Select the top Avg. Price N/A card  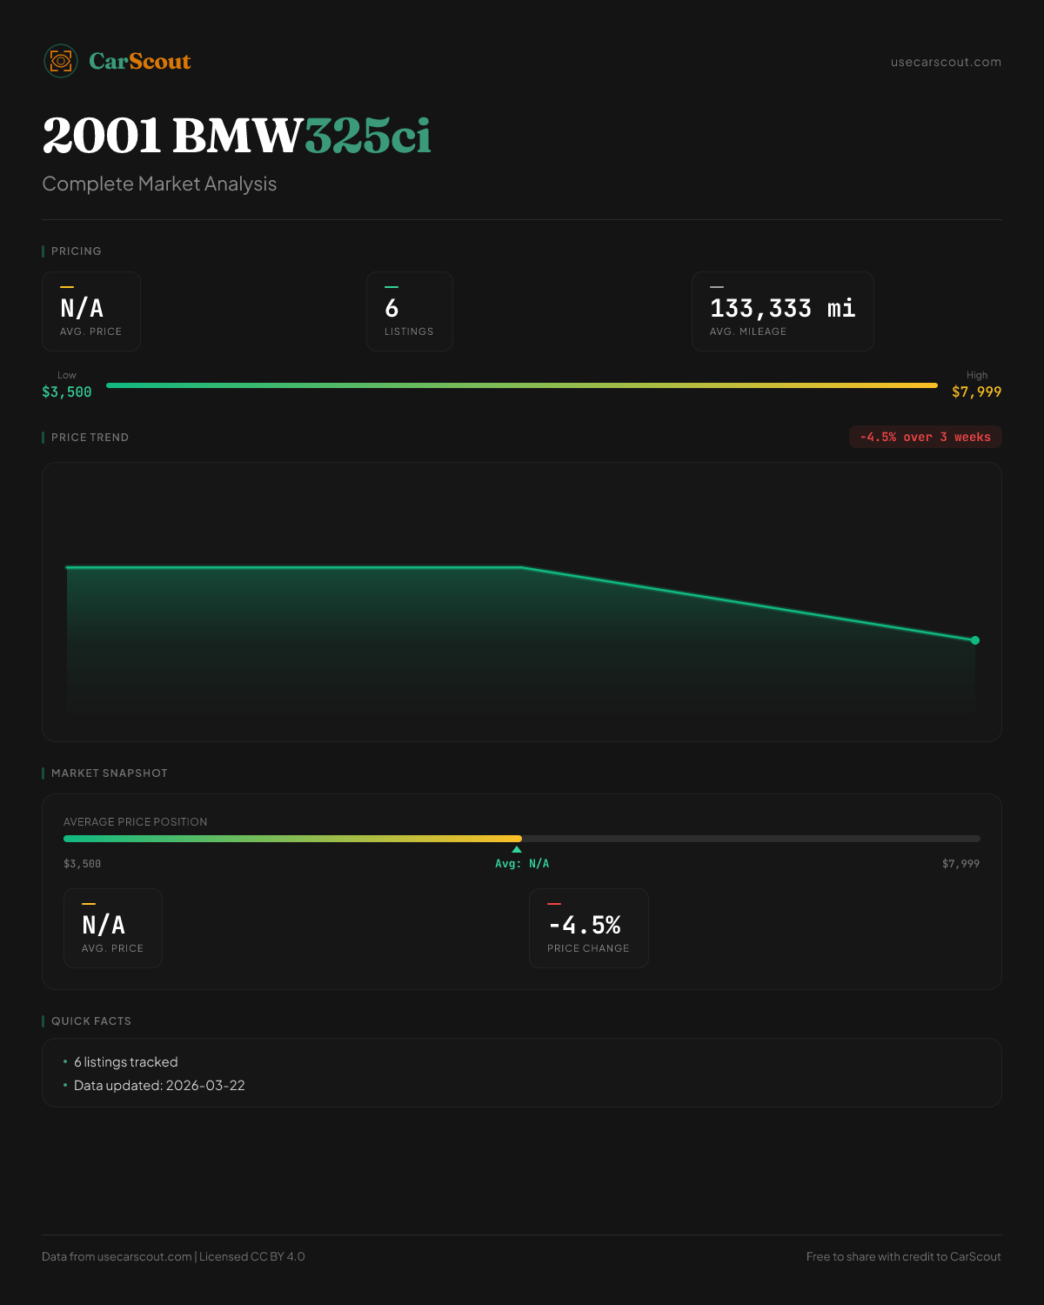point(91,311)
